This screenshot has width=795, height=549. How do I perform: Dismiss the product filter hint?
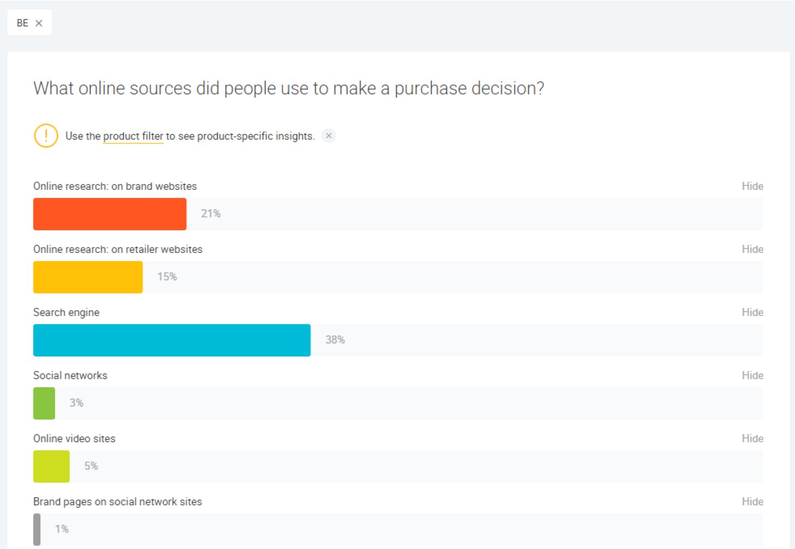[x=329, y=136]
